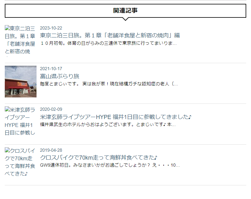Screen dimensions: 251x199
Task: Open クロスバイクで70km走って海鮮丼食べてきた♪ title
Action: [x=98, y=157]
